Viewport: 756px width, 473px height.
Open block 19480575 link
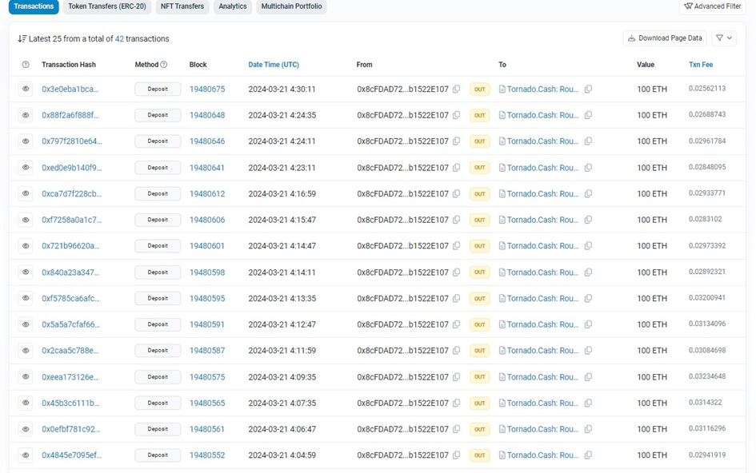point(207,376)
